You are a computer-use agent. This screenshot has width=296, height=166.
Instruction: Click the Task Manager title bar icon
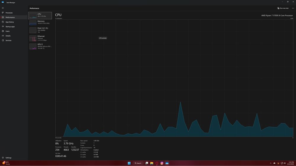[x=3, y=2]
